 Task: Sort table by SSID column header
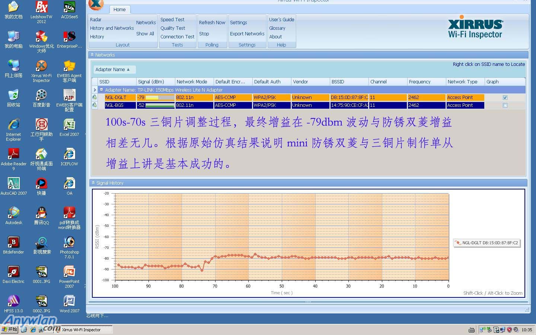(117, 82)
